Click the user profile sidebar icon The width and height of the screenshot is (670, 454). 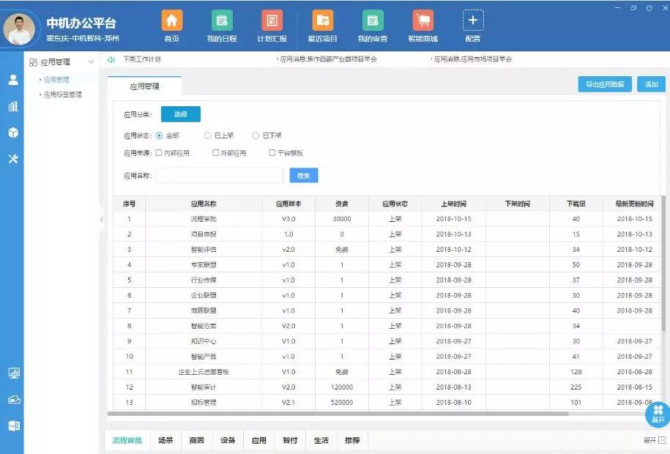pyautogui.click(x=13, y=80)
